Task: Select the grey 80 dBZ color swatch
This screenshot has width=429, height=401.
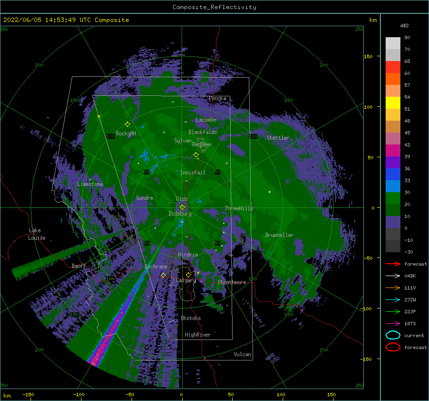Action: click(x=393, y=43)
